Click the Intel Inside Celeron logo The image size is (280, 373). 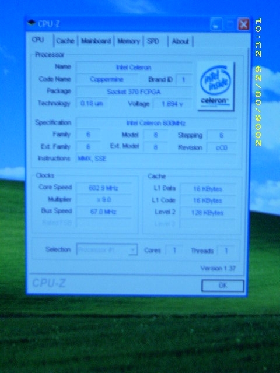(x=216, y=86)
